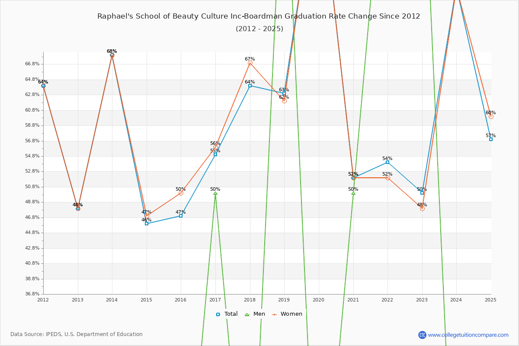Select the Women 62% data point at 2019
The height and width of the screenshot is (346, 519).
point(284,101)
